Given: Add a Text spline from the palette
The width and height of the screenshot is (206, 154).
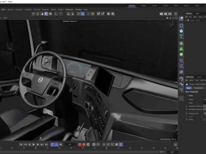Looking at the screenshot, I should click(x=181, y=36).
